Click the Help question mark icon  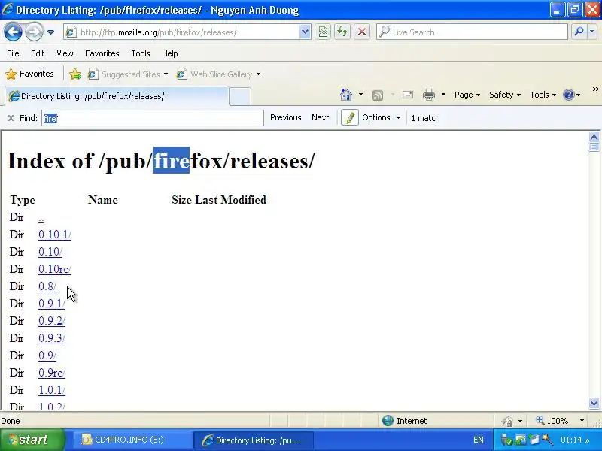(x=569, y=95)
